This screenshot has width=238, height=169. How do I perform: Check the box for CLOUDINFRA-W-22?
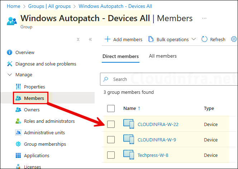(111, 124)
